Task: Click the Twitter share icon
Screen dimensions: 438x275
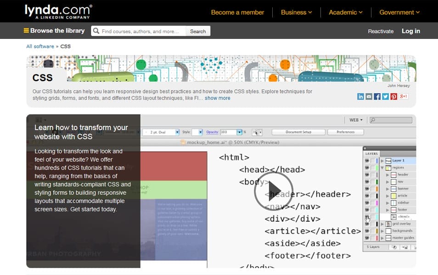Action: 385,96
